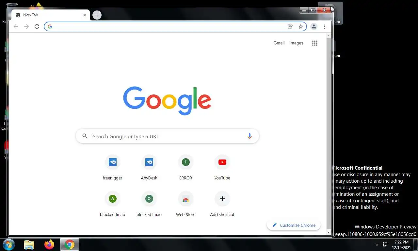
Task: Click the Add shortcut tile
Action: pos(222,204)
